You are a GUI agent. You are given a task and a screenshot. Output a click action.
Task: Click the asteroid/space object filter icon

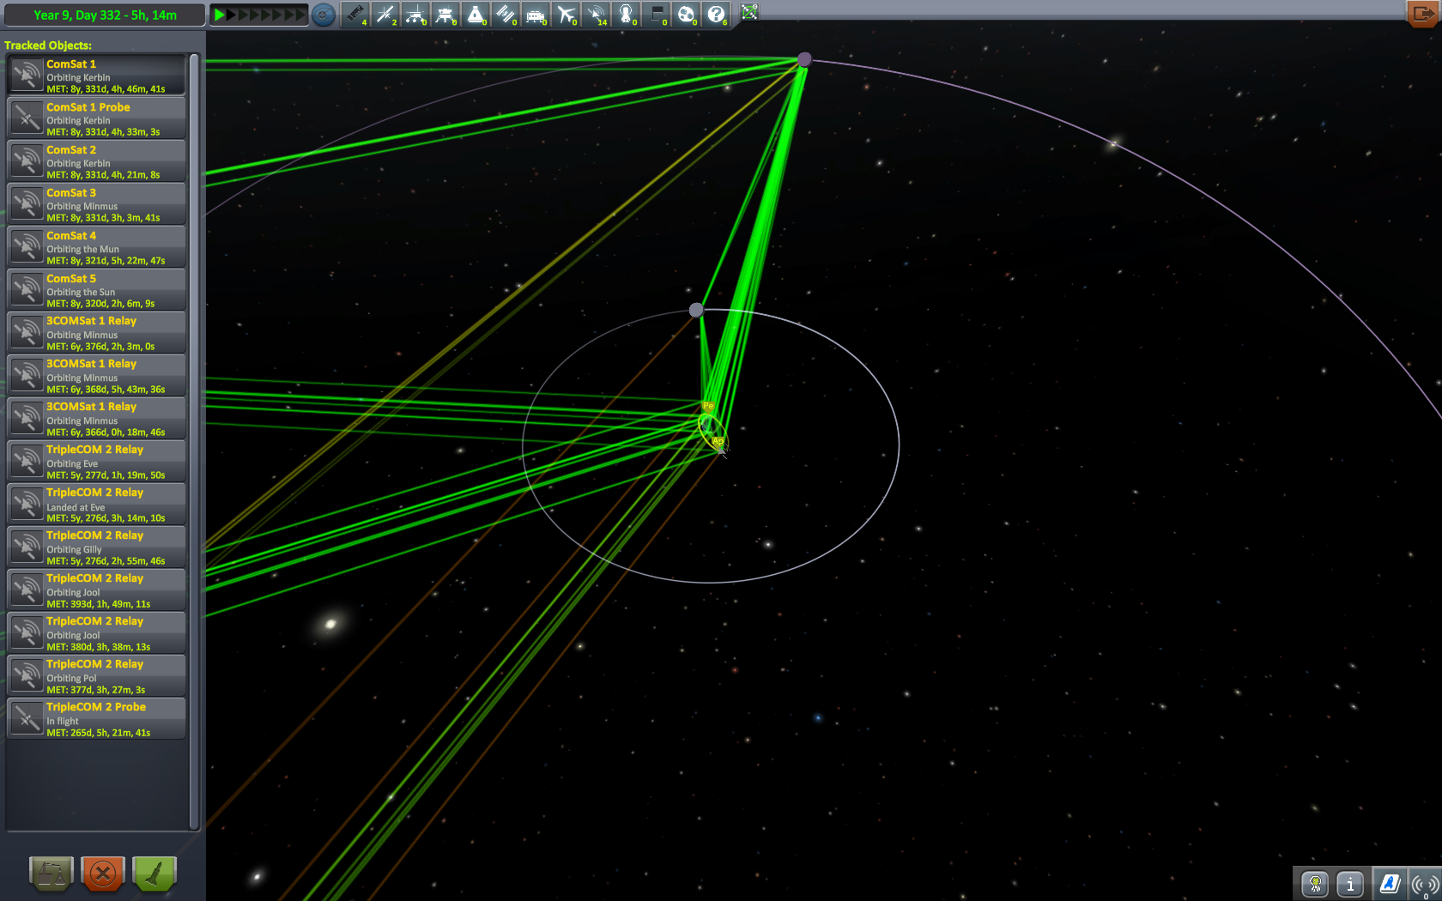[687, 15]
